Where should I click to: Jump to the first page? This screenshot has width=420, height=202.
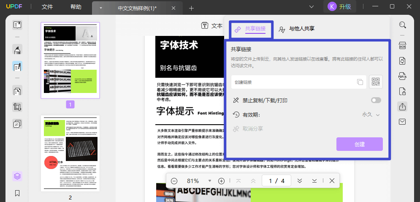(x=238, y=181)
